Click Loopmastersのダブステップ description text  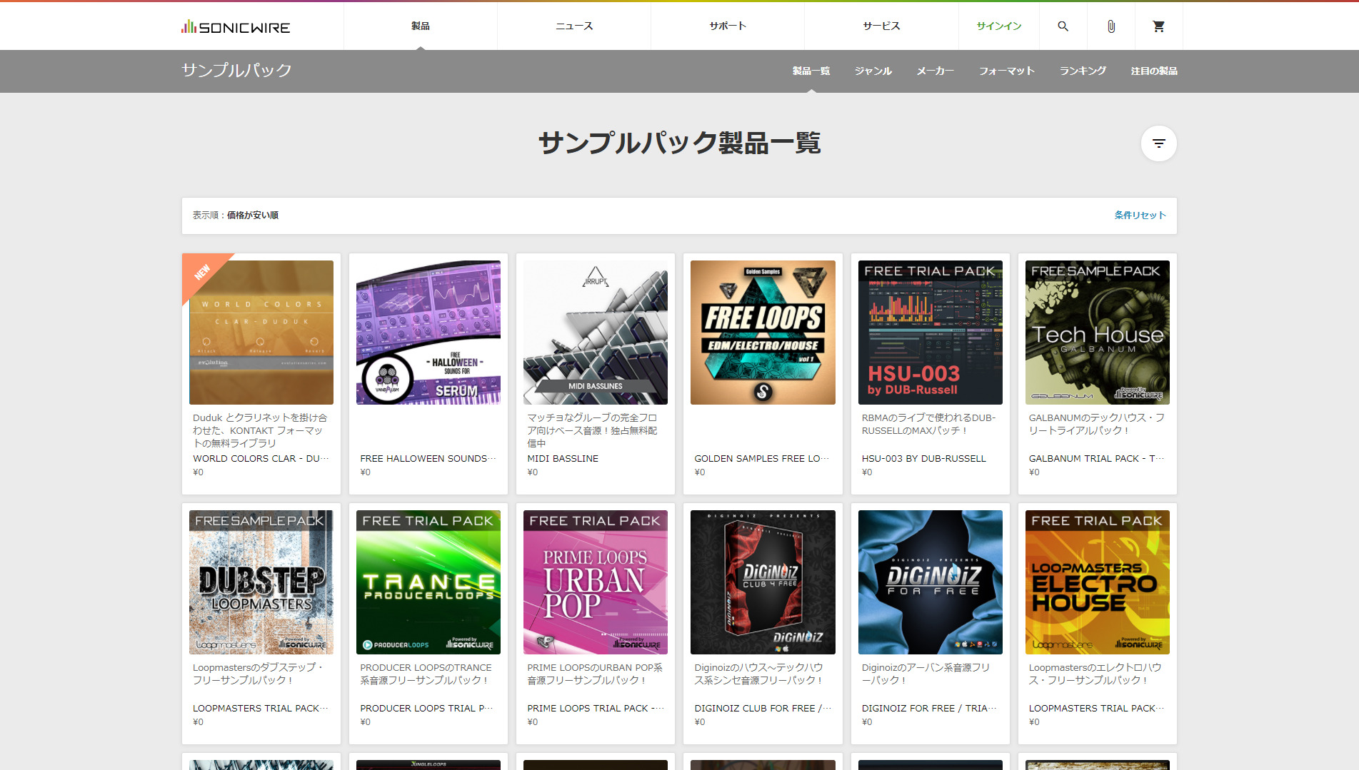tap(258, 674)
